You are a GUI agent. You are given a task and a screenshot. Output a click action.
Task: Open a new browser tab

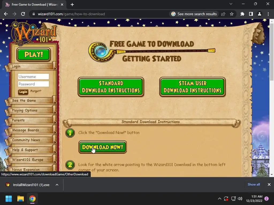tap(72, 5)
